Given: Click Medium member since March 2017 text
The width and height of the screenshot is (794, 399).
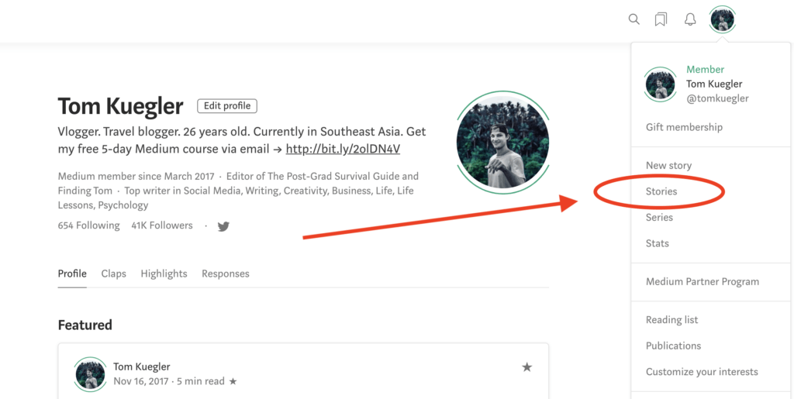Looking at the screenshot, I should [136, 177].
